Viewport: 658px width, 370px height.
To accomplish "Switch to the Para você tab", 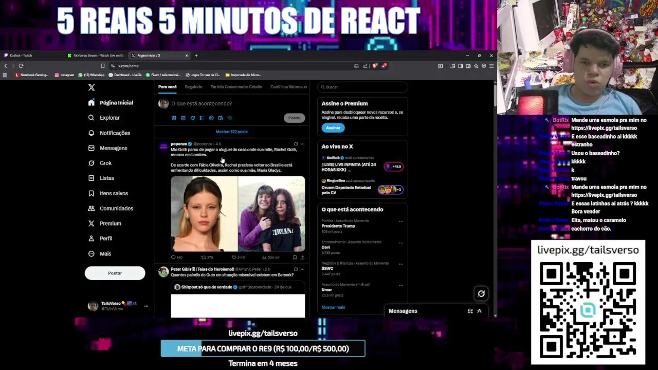I will click(167, 87).
